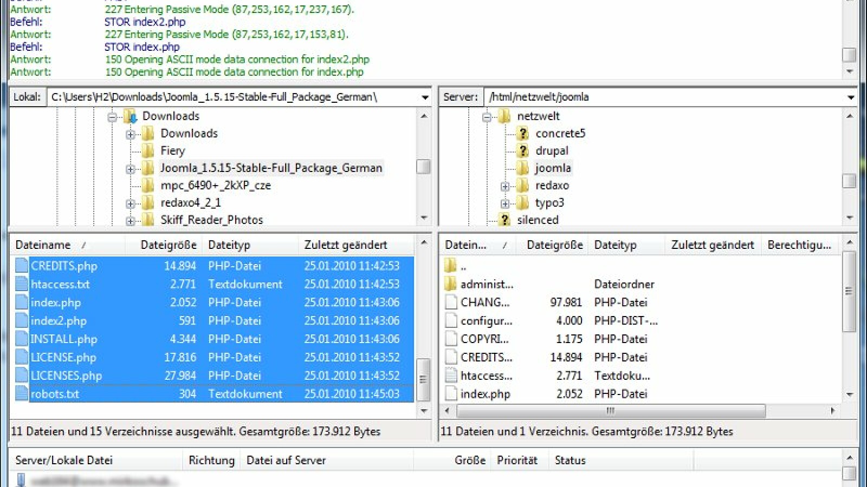Expand the typo3 node in server tree
The image size is (867, 487).
pyautogui.click(x=504, y=202)
